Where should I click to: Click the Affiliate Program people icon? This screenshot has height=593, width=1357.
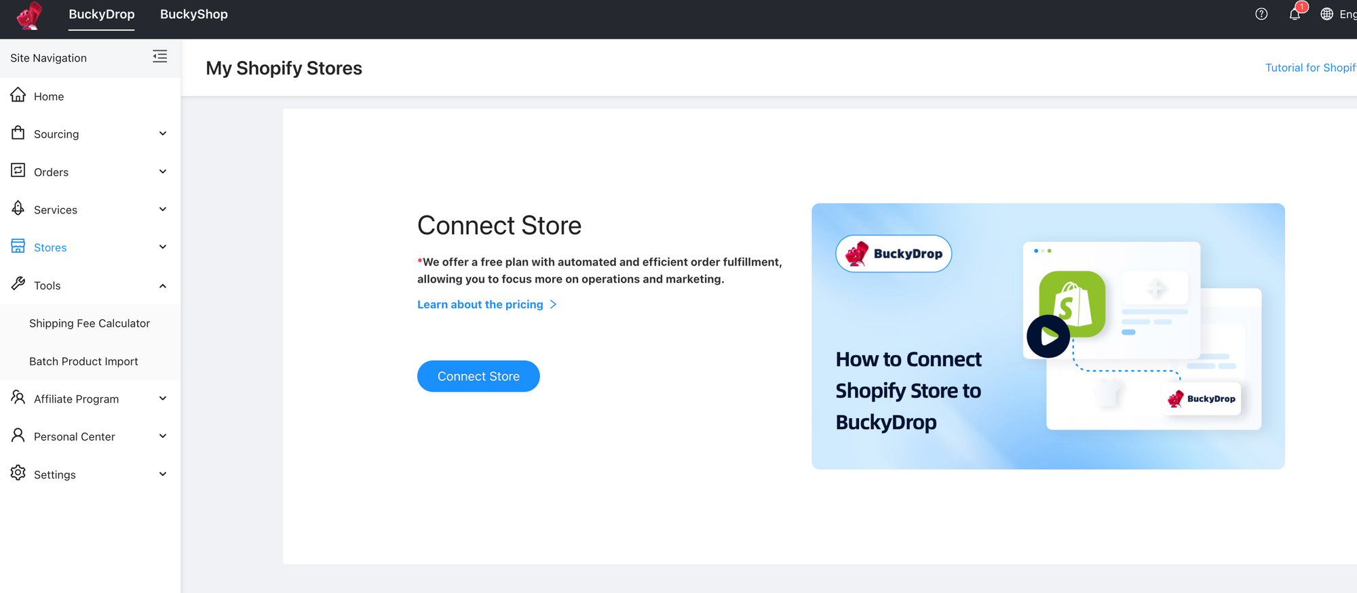pyautogui.click(x=18, y=397)
